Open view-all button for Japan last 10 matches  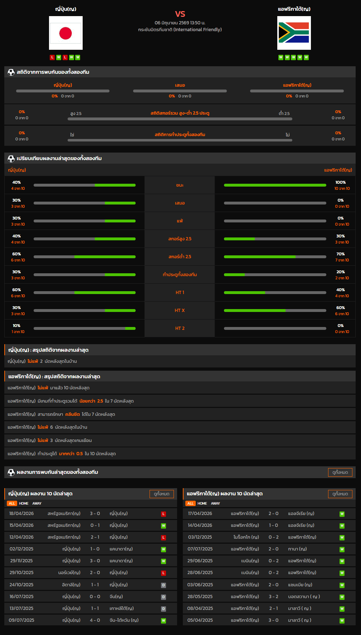(162, 494)
